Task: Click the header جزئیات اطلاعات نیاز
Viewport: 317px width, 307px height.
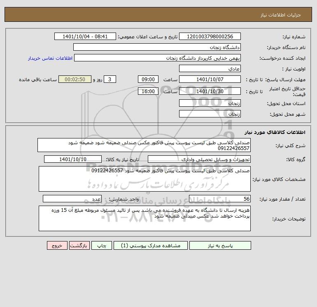Action: pyautogui.click(x=281, y=15)
